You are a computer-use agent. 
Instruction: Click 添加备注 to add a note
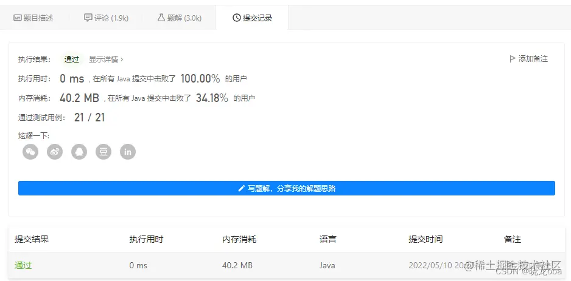[x=528, y=59]
